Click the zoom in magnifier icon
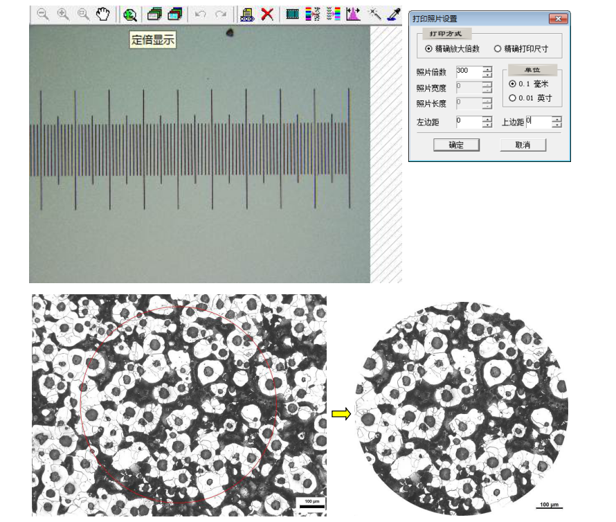 click(63, 13)
